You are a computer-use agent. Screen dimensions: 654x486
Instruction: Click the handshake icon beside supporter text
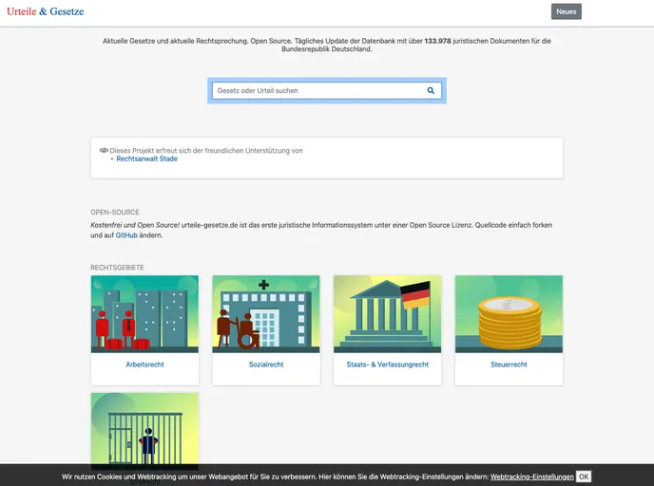(x=104, y=150)
